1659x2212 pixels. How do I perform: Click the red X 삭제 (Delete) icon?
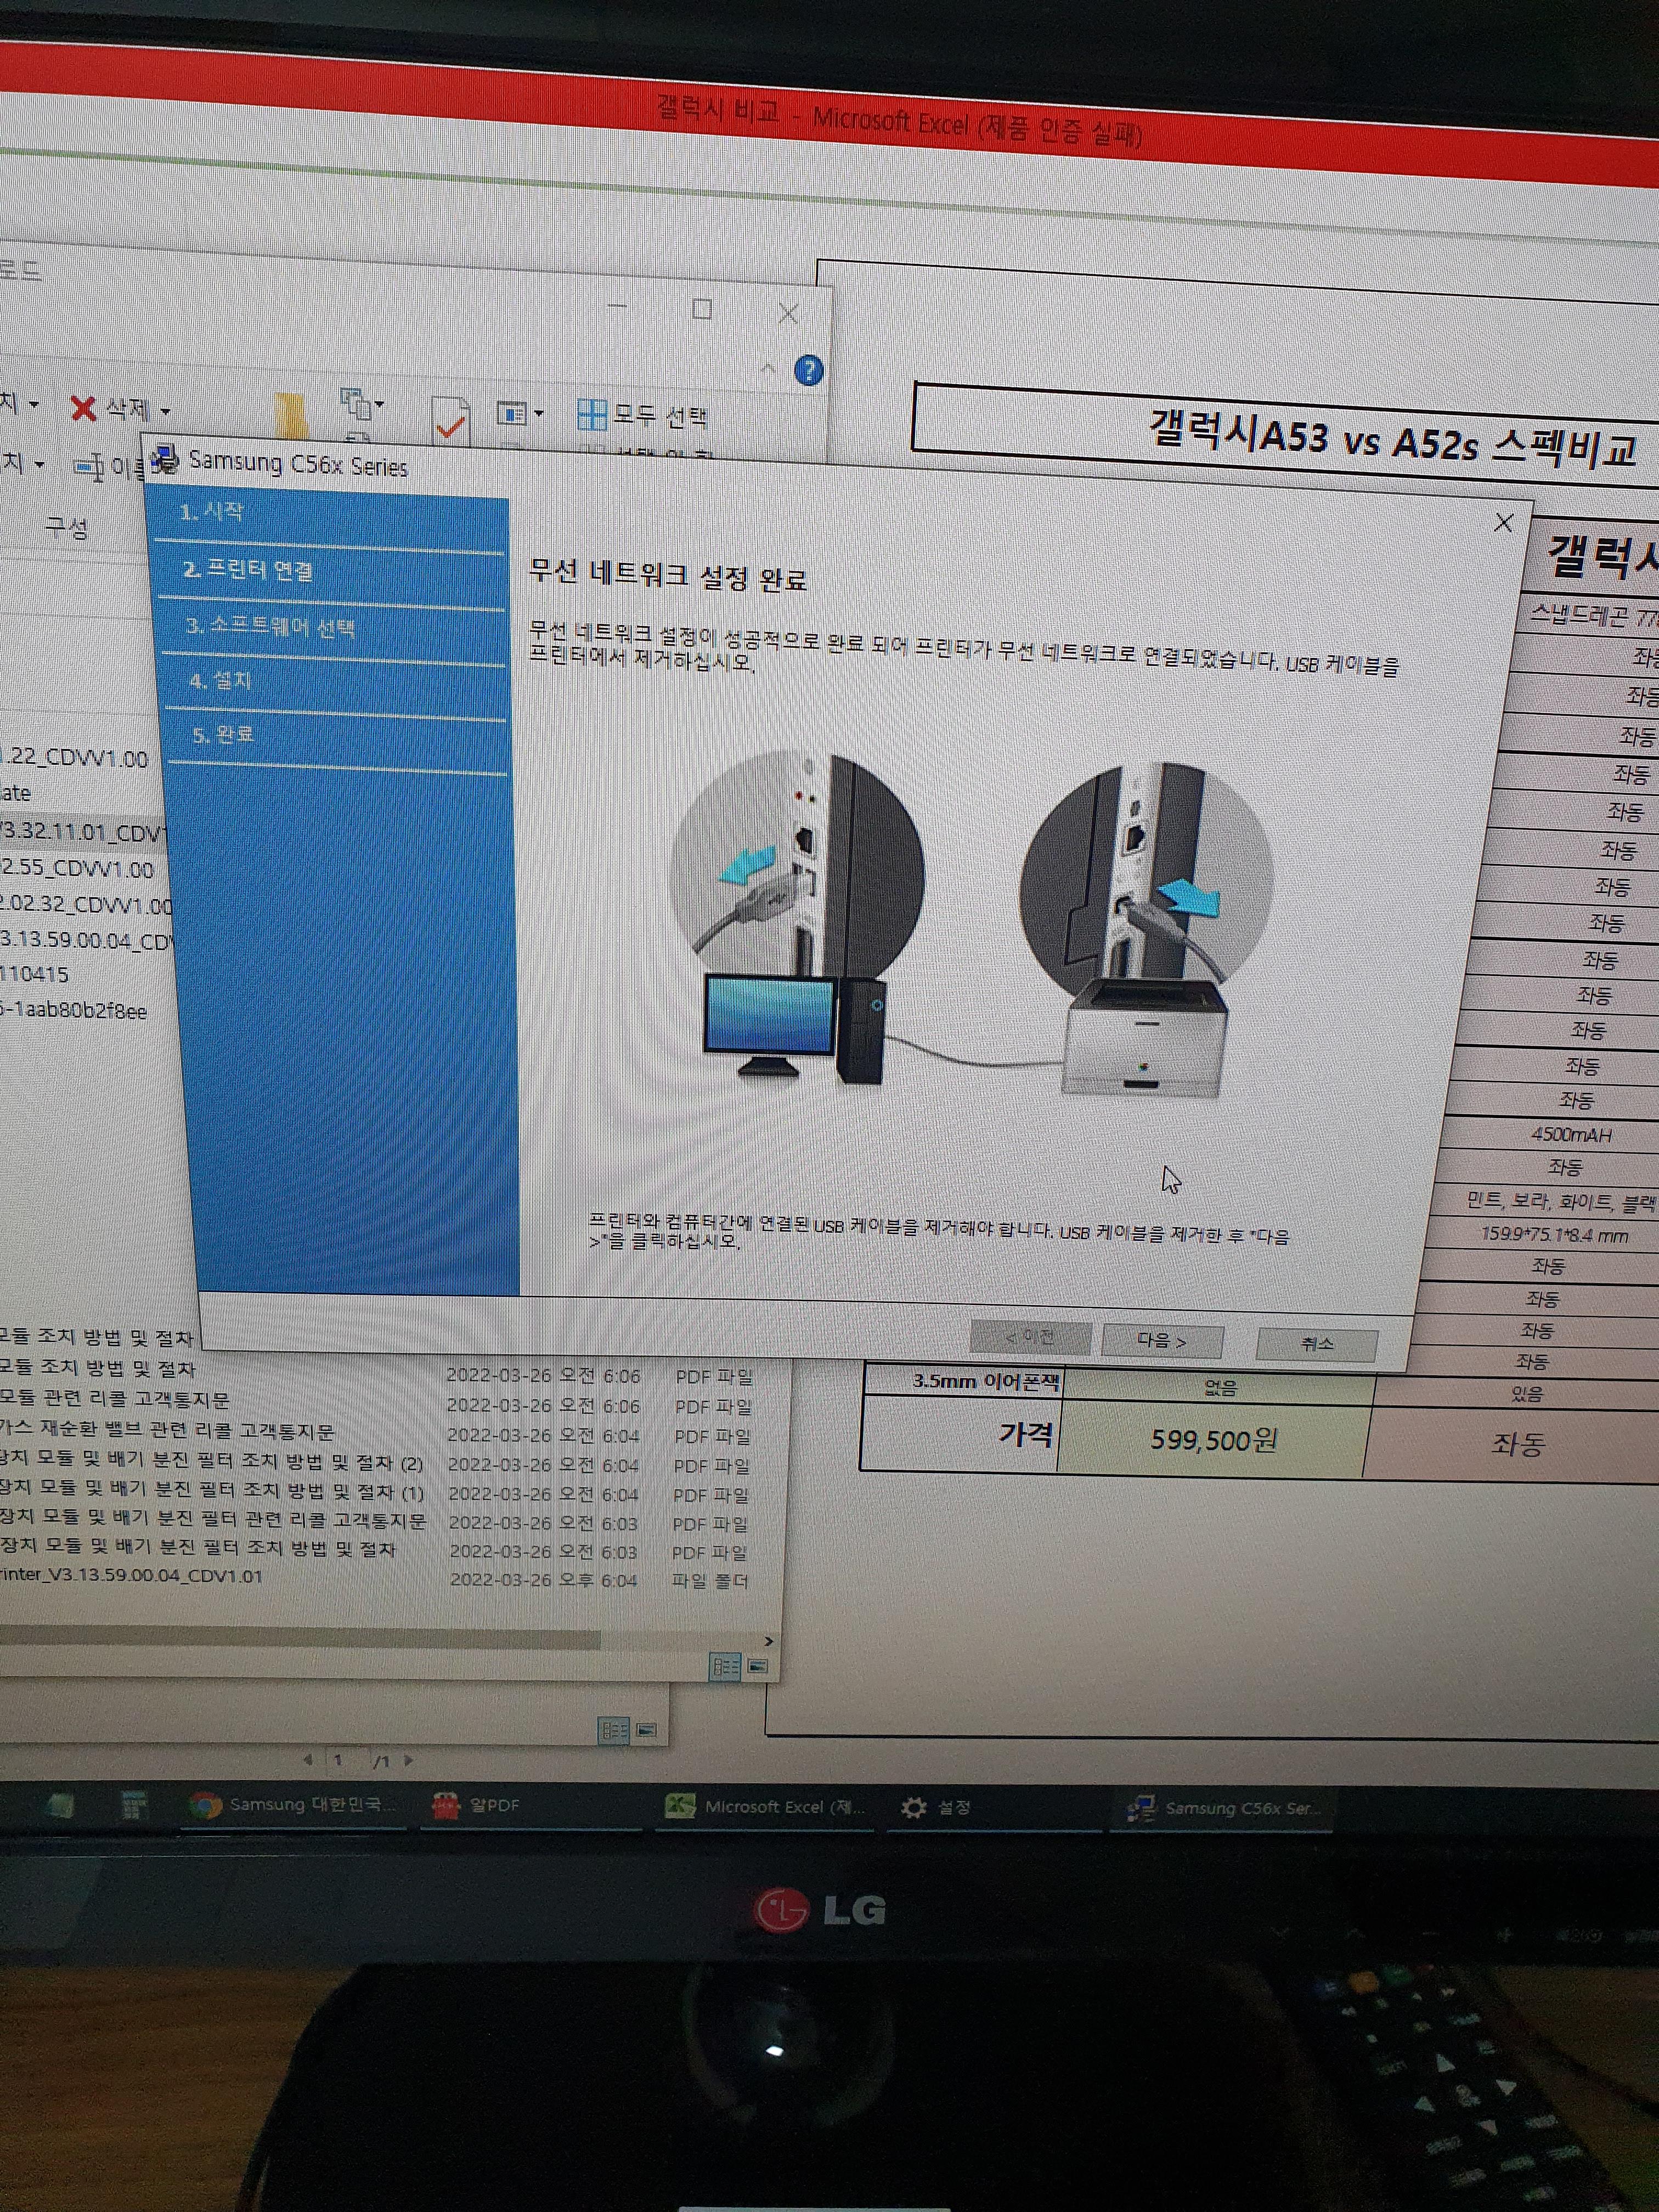click(x=83, y=407)
